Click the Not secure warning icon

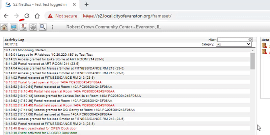50,16
